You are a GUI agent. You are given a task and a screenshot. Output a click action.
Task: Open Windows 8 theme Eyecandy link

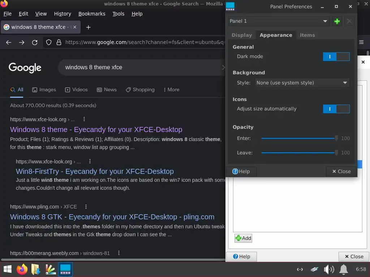[96, 129]
